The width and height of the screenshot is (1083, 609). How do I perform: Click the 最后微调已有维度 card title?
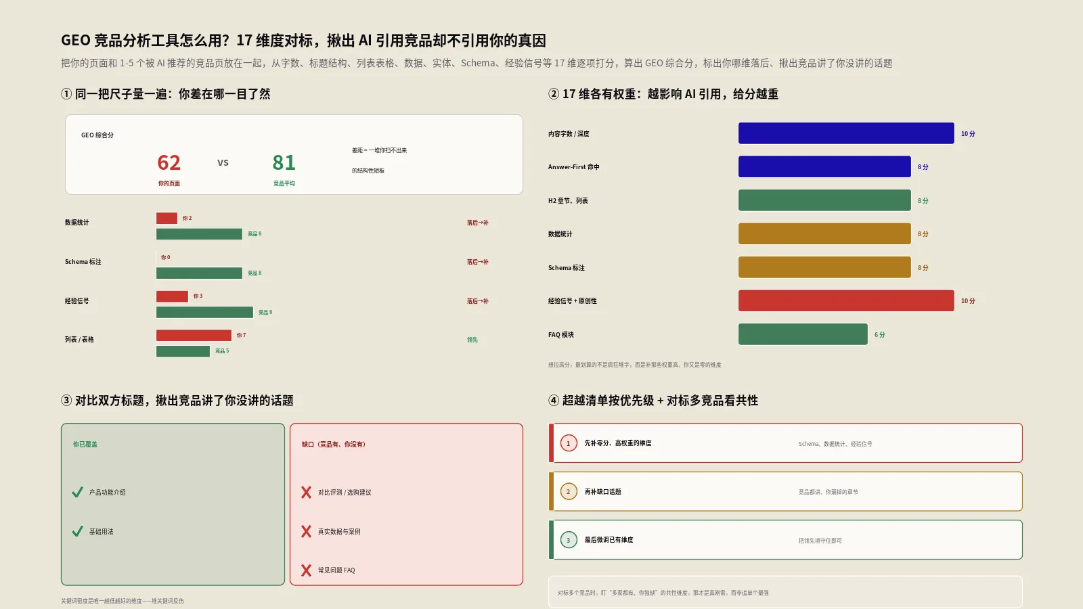pyautogui.click(x=609, y=540)
